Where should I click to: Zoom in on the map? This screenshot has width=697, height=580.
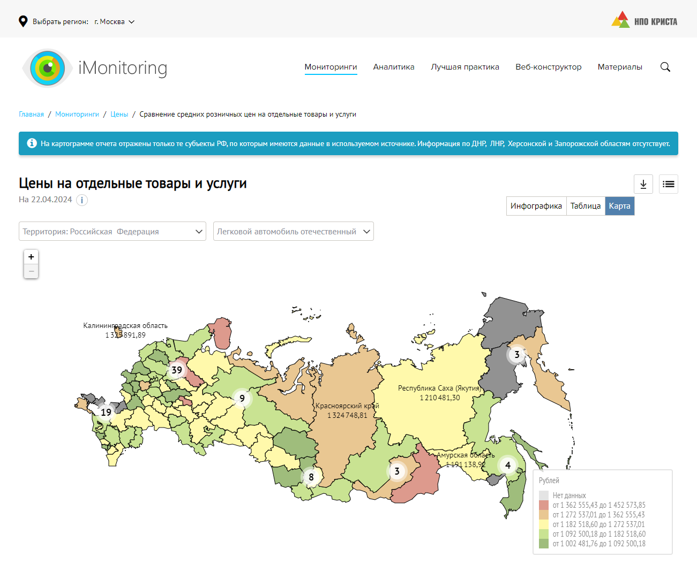pos(31,257)
